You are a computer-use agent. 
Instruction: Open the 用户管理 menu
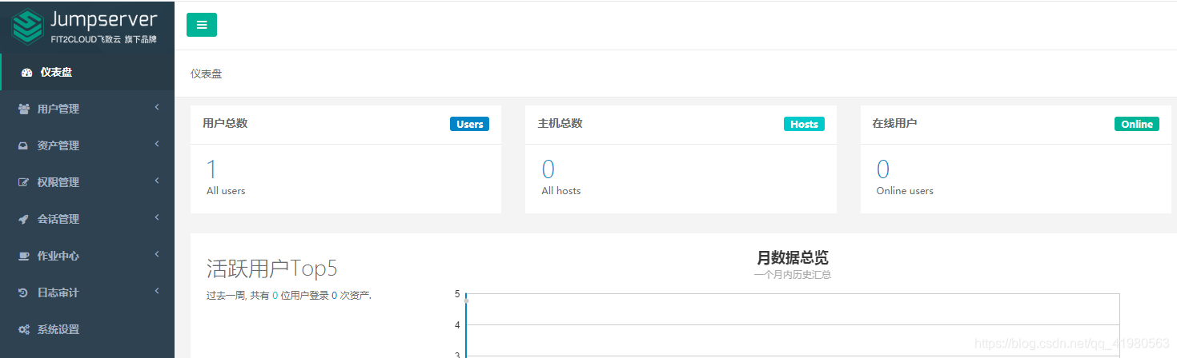click(87, 109)
